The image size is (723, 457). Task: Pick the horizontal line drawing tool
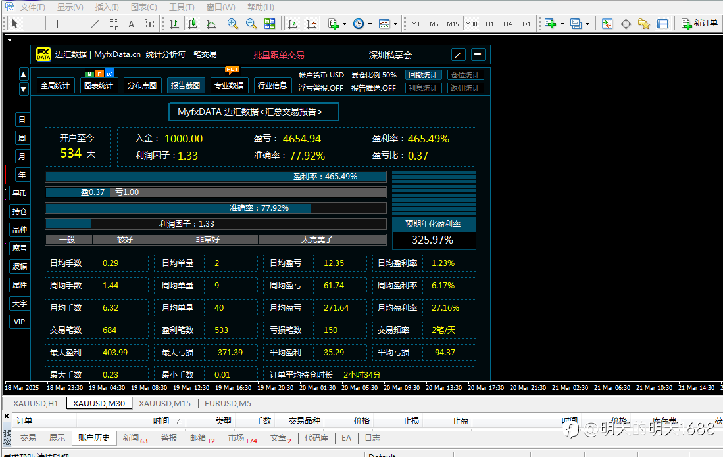(76, 24)
